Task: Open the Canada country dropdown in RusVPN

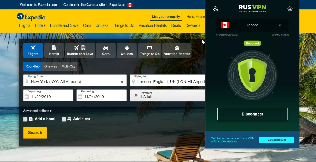Action: coord(252,25)
